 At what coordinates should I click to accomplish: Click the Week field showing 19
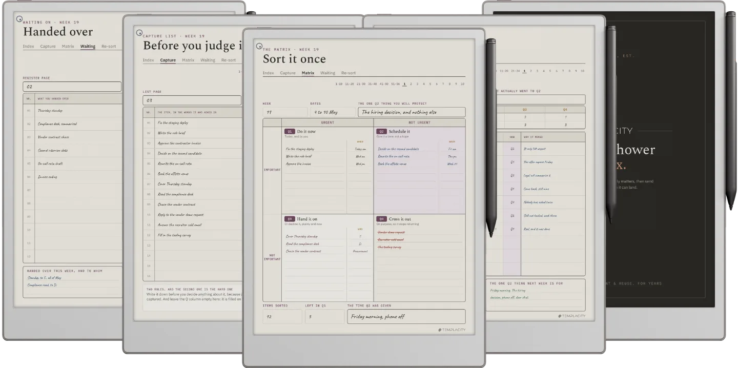(x=285, y=112)
